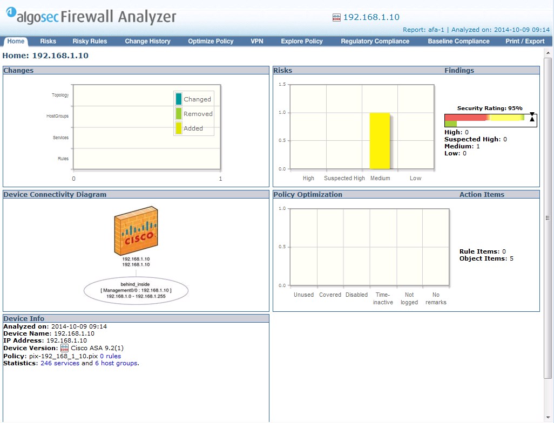The height and width of the screenshot is (423, 554).
Task: Click the yellow Medium risk bar
Action: pos(380,141)
